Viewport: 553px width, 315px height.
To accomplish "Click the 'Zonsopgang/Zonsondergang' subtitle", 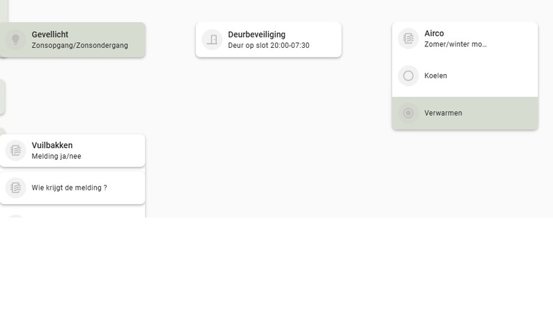I will [79, 46].
